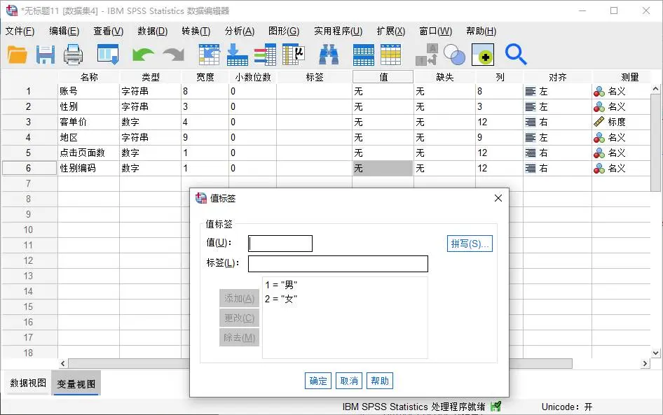663x415 pixels.
Task: Click align icon in 性别编码 row
Action: coord(531,169)
